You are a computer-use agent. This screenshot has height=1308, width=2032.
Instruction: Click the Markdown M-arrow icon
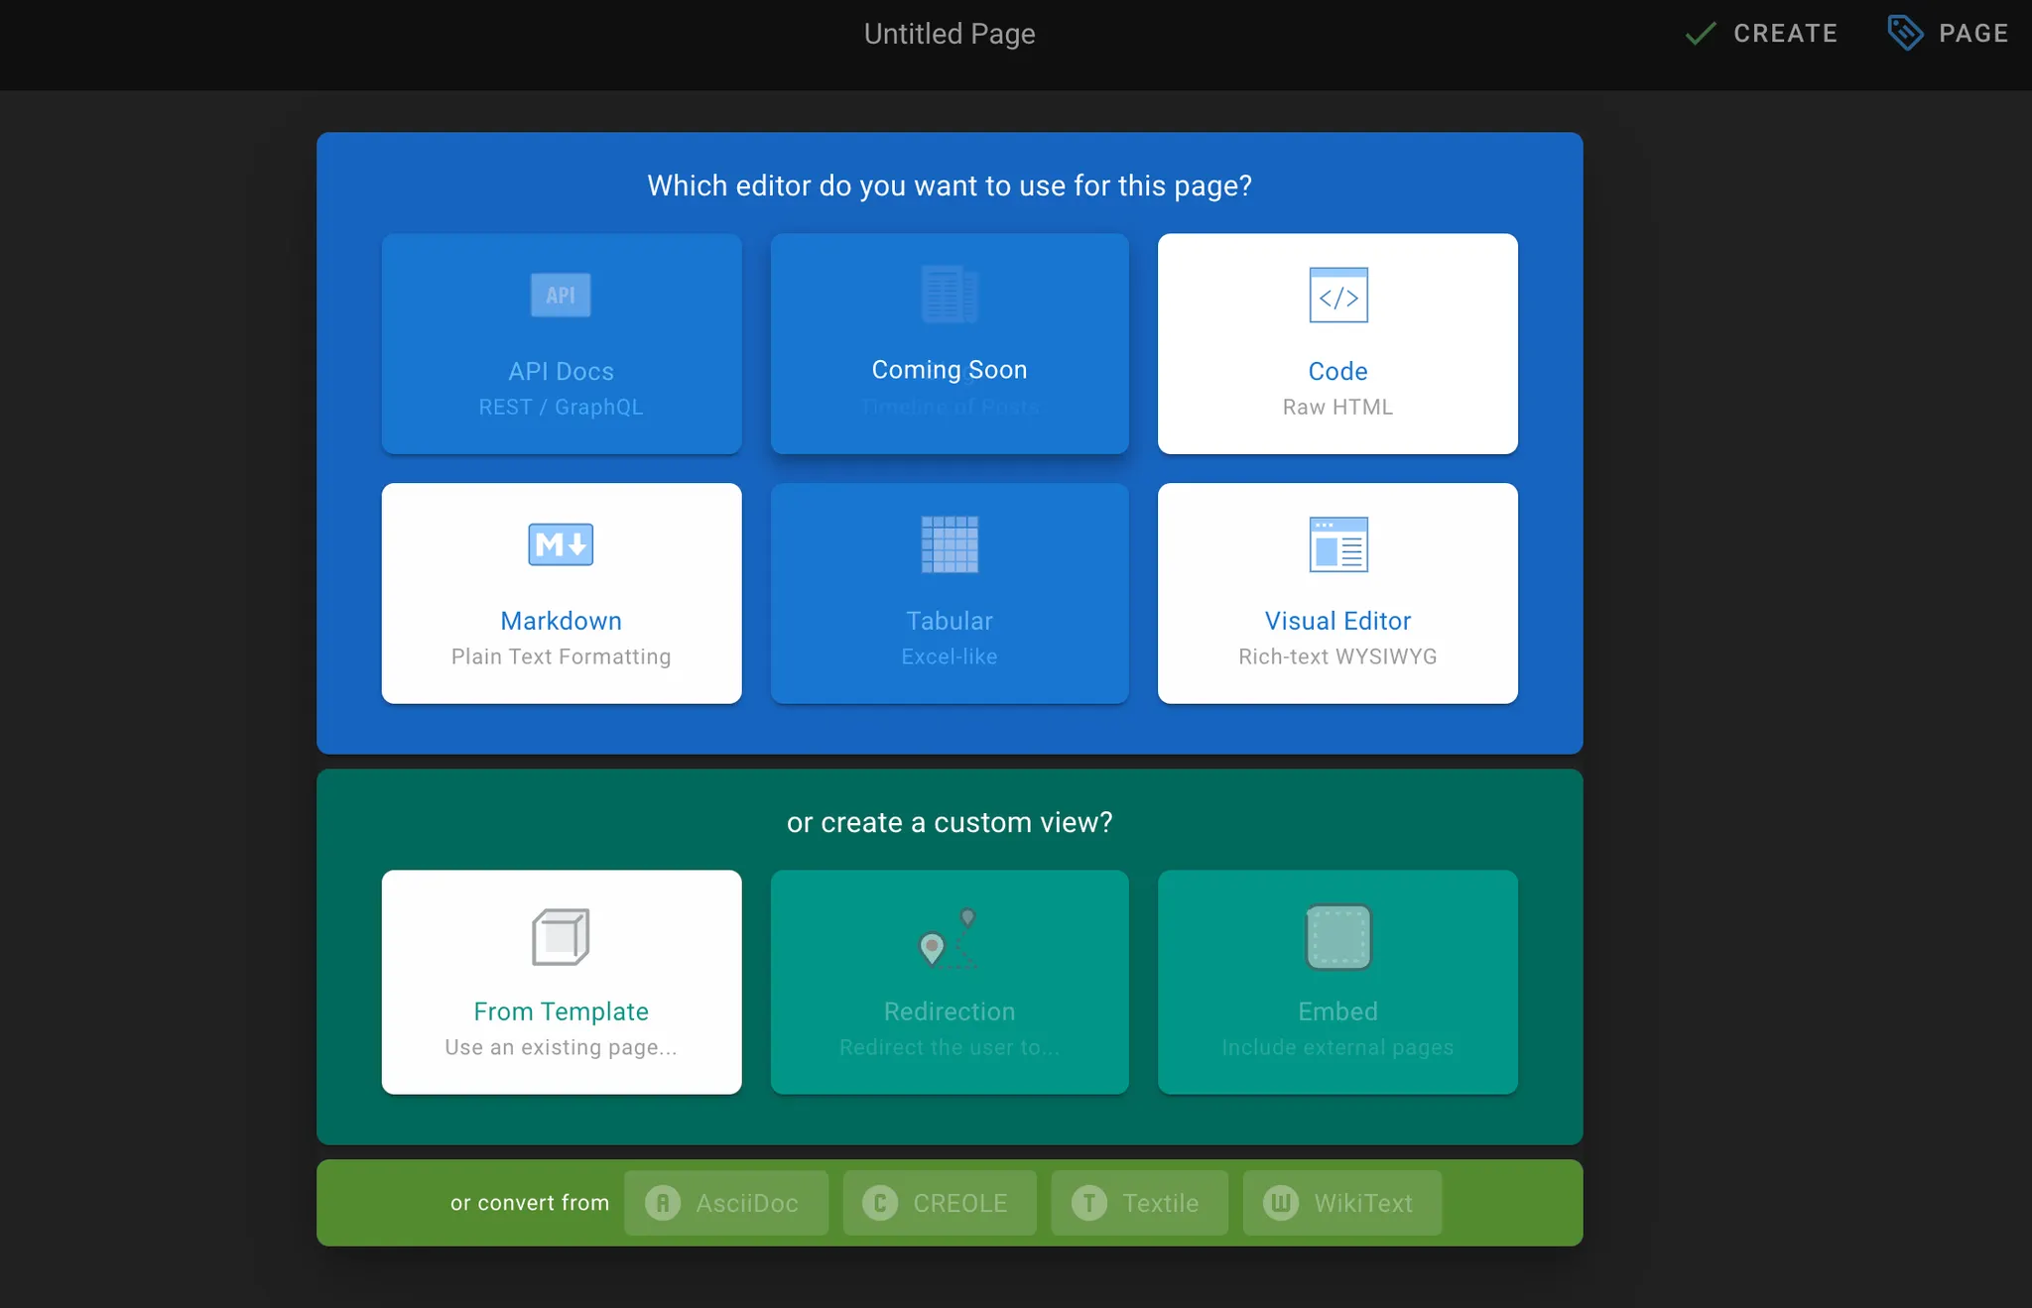click(561, 544)
